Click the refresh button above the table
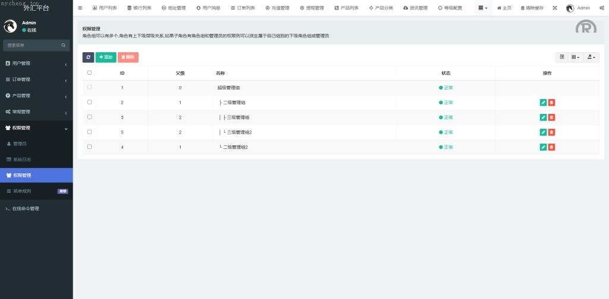The image size is (609, 299). click(88, 57)
